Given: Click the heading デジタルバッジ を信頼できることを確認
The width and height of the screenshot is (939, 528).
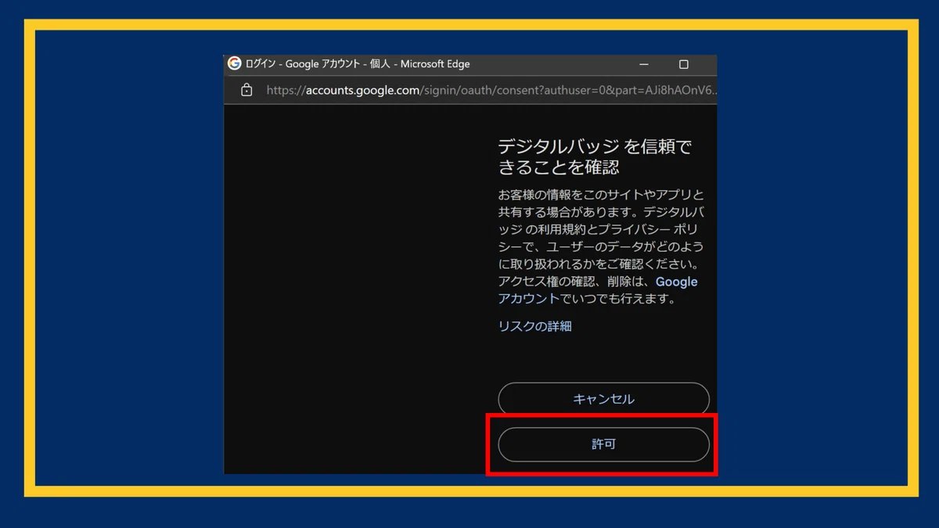Looking at the screenshot, I should pos(595,156).
